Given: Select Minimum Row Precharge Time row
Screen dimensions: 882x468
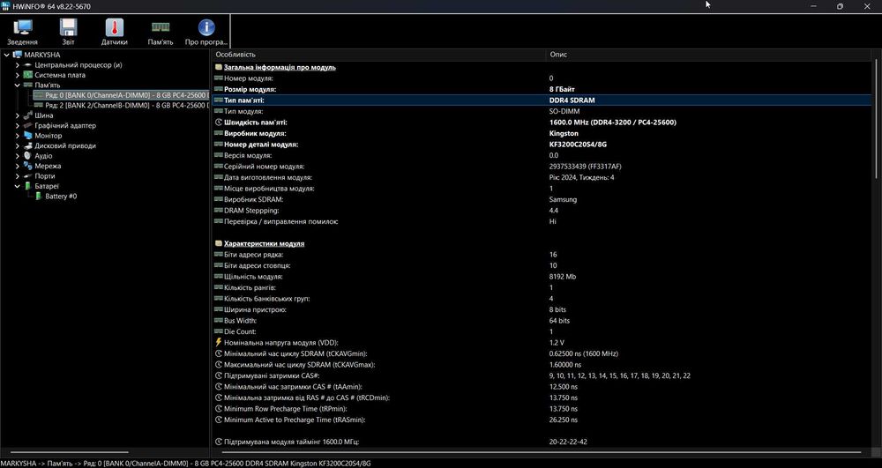Looking at the screenshot, I should 542,409.
